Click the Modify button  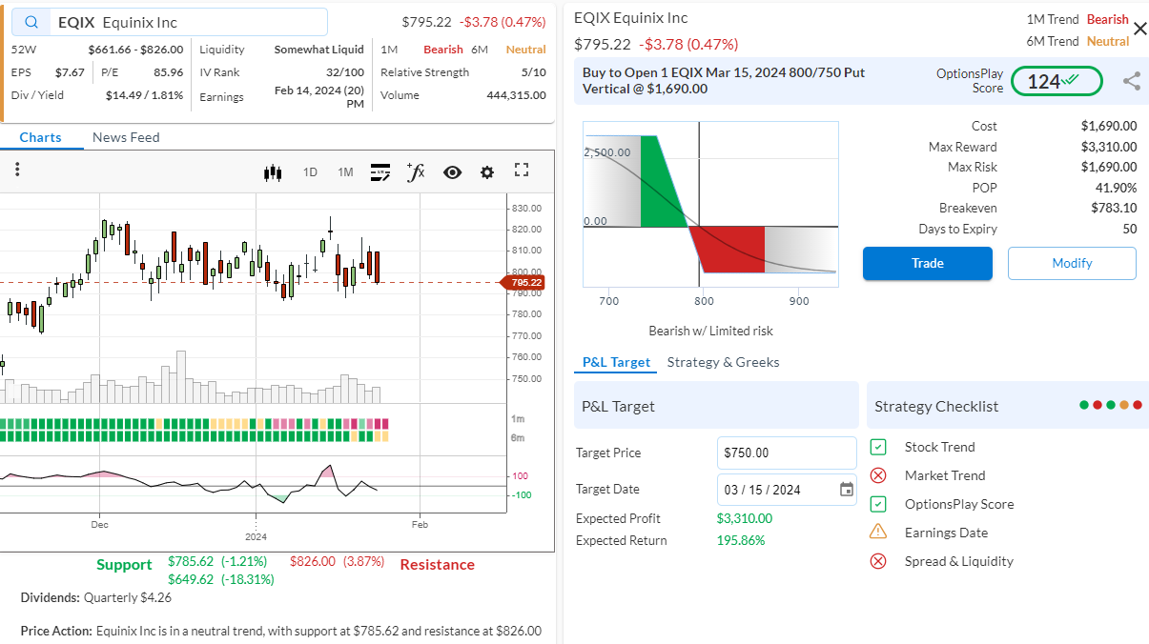(x=1072, y=263)
